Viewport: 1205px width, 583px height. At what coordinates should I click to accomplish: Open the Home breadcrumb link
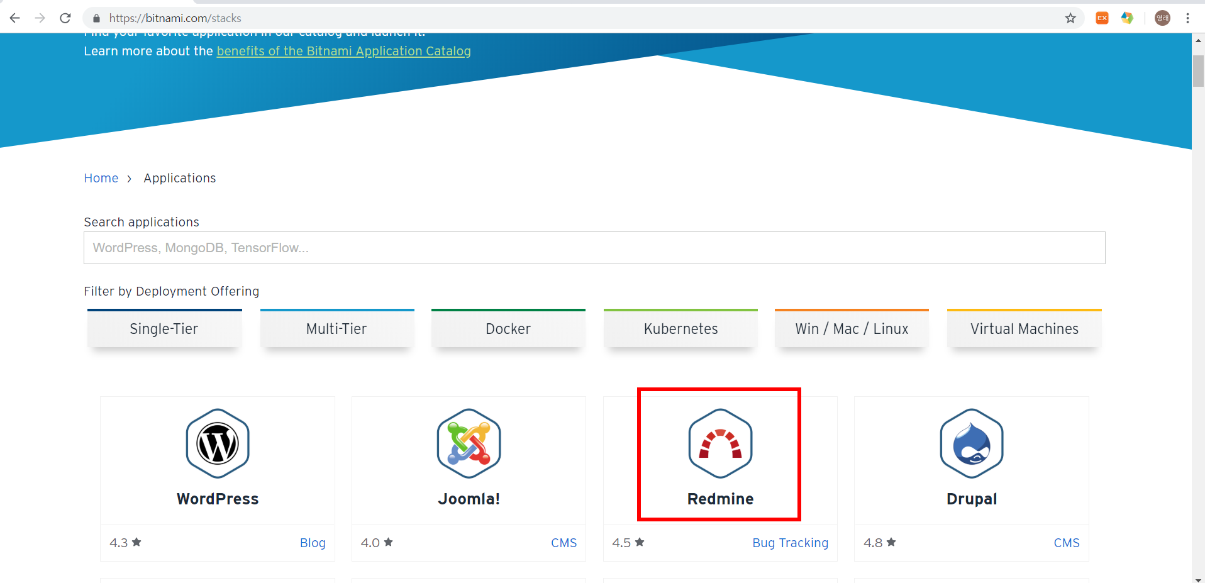(x=101, y=178)
